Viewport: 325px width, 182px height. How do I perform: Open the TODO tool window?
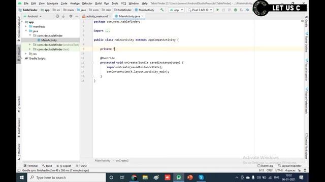(81, 166)
